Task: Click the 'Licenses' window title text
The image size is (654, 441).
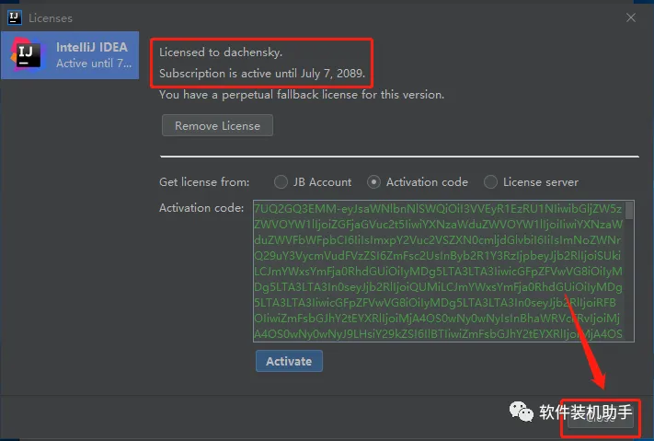Action: pyautogui.click(x=51, y=18)
